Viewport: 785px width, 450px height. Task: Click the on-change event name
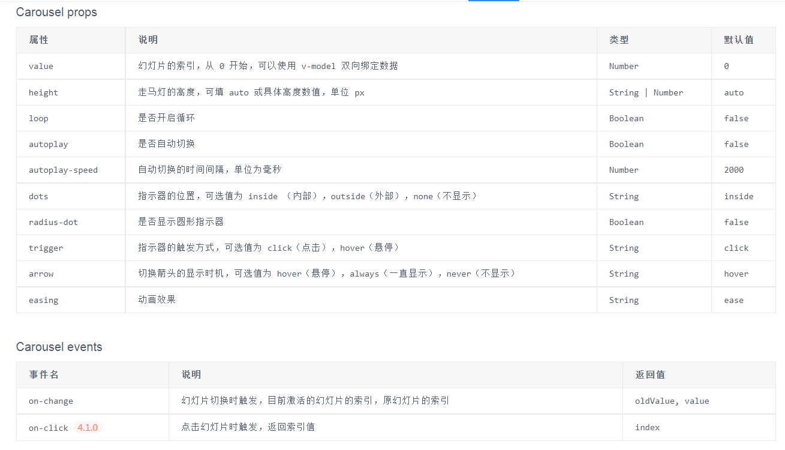tap(51, 401)
